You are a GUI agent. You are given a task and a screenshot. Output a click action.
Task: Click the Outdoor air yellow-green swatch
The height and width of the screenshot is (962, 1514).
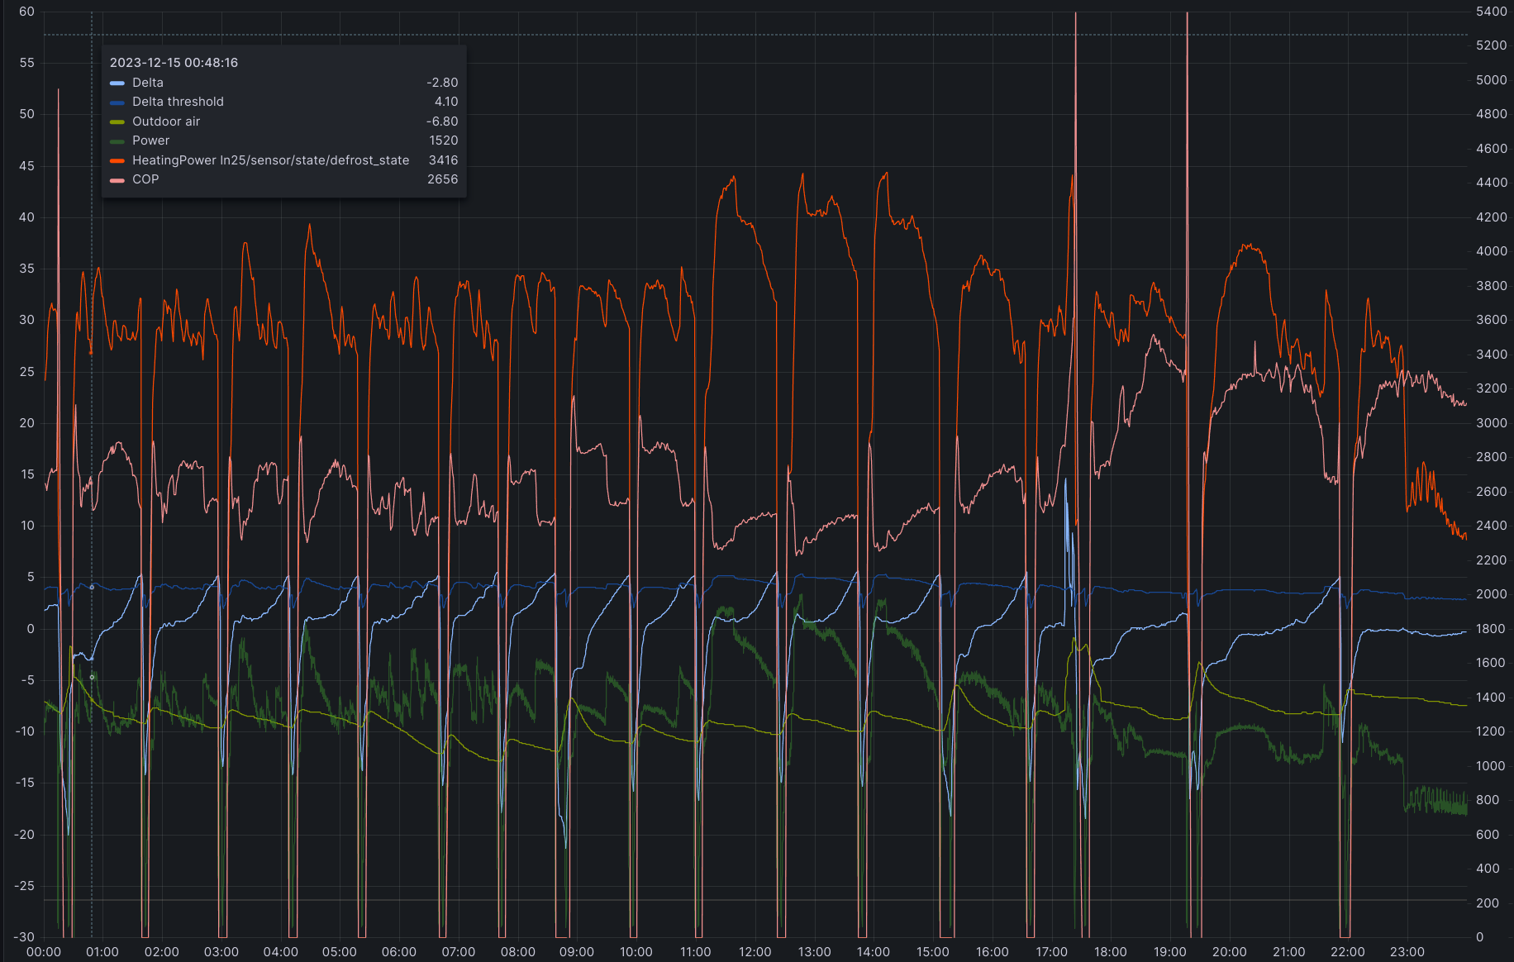[x=117, y=121]
